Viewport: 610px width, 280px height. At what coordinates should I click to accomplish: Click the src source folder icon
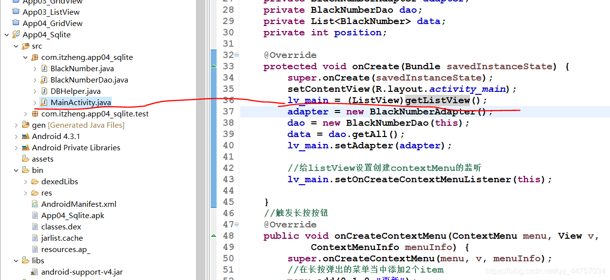tap(26, 46)
